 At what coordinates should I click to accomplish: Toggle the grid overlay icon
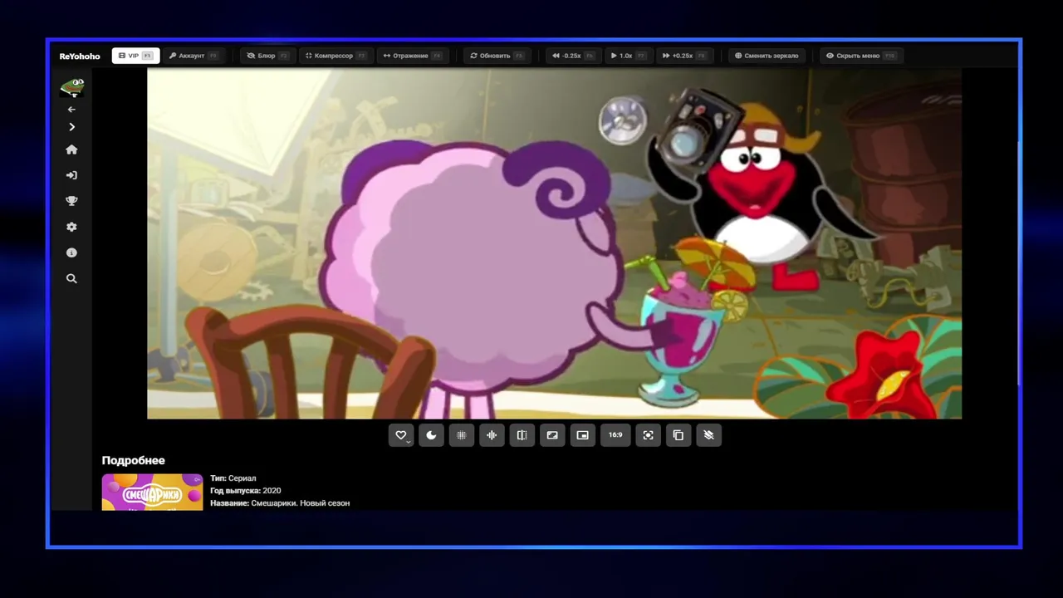pos(462,435)
